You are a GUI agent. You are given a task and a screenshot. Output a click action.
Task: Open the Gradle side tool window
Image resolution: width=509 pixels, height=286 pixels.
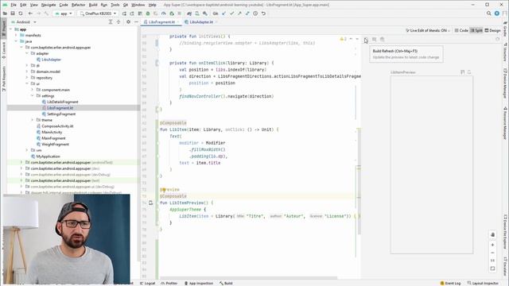coord(506,29)
